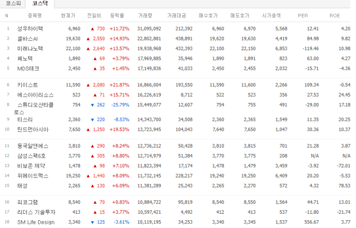
Task: Open 위메이드맥스 stock page
Action: (x=33, y=176)
